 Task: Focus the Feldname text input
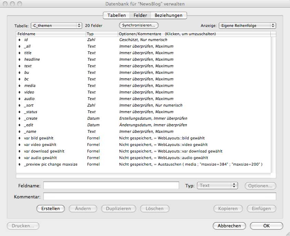pyautogui.click(x=111, y=186)
